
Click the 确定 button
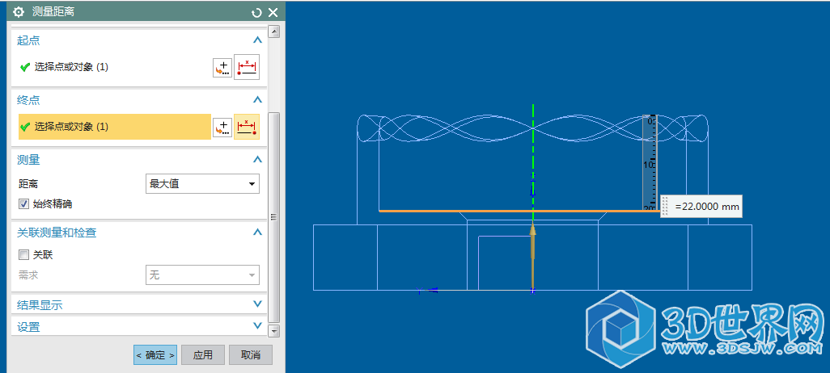(x=155, y=354)
